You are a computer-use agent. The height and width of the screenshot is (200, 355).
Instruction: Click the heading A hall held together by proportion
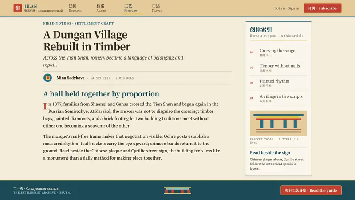(101, 94)
